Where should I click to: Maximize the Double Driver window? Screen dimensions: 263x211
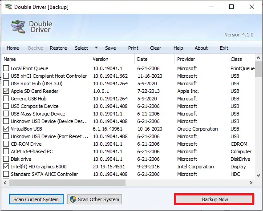click(x=231, y=7)
